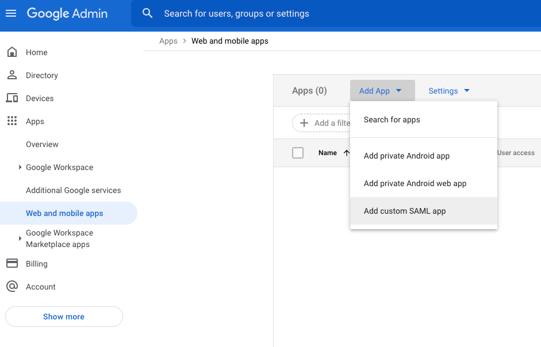Screen dimensions: 541x347
Task: Click Search for apps in the menu
Action: click(x=392, y=119)
